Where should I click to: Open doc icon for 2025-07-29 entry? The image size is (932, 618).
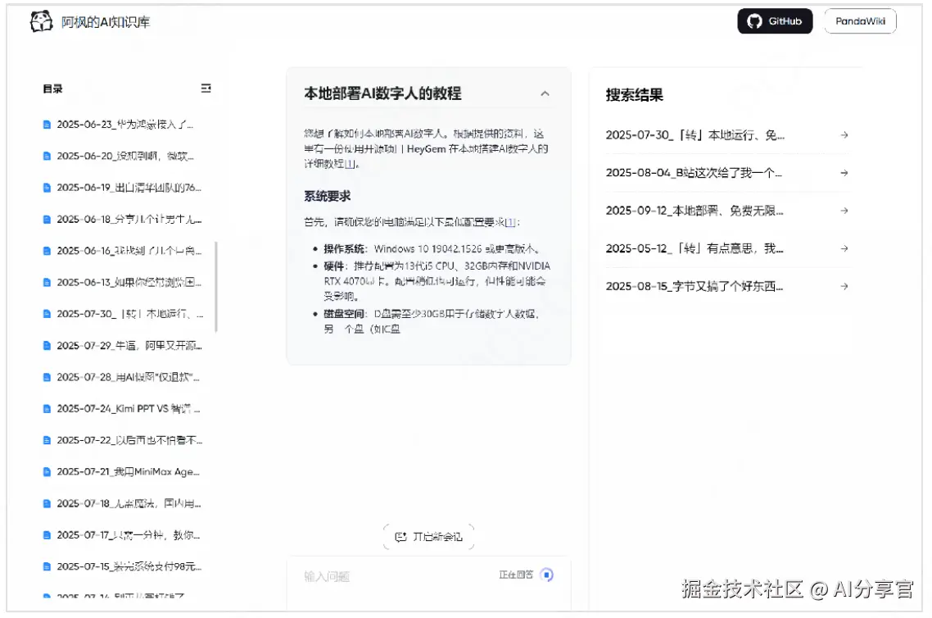(47, 346)
